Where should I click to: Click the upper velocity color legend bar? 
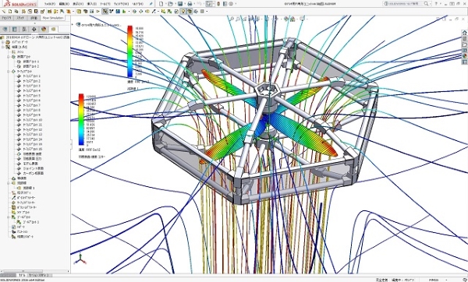pyautogui.click(x=129, y=51)
